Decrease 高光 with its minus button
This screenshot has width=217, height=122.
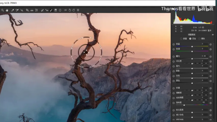(x=173, y=66)
